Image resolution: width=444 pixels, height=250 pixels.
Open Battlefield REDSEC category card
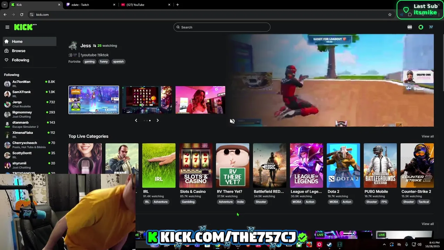(x=270, y=166)
